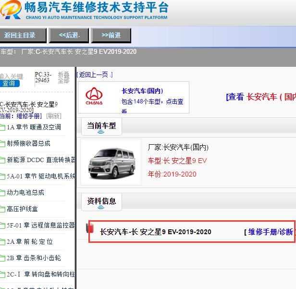The image size is (296, 289).
Task: Open tree item 2C-I 章 转向盘和转向柱
Action: click(x=41, y=274)
